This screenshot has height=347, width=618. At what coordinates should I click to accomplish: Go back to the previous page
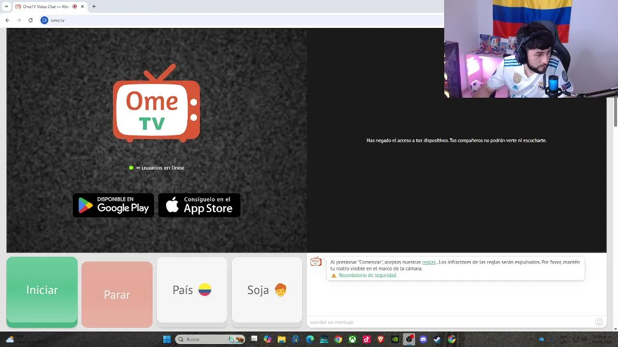point(7,20)
